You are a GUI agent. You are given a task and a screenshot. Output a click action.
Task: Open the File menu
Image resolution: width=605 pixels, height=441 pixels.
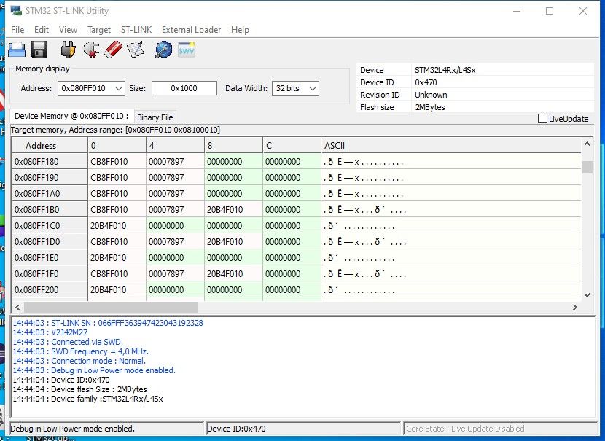tap(17, 30)
